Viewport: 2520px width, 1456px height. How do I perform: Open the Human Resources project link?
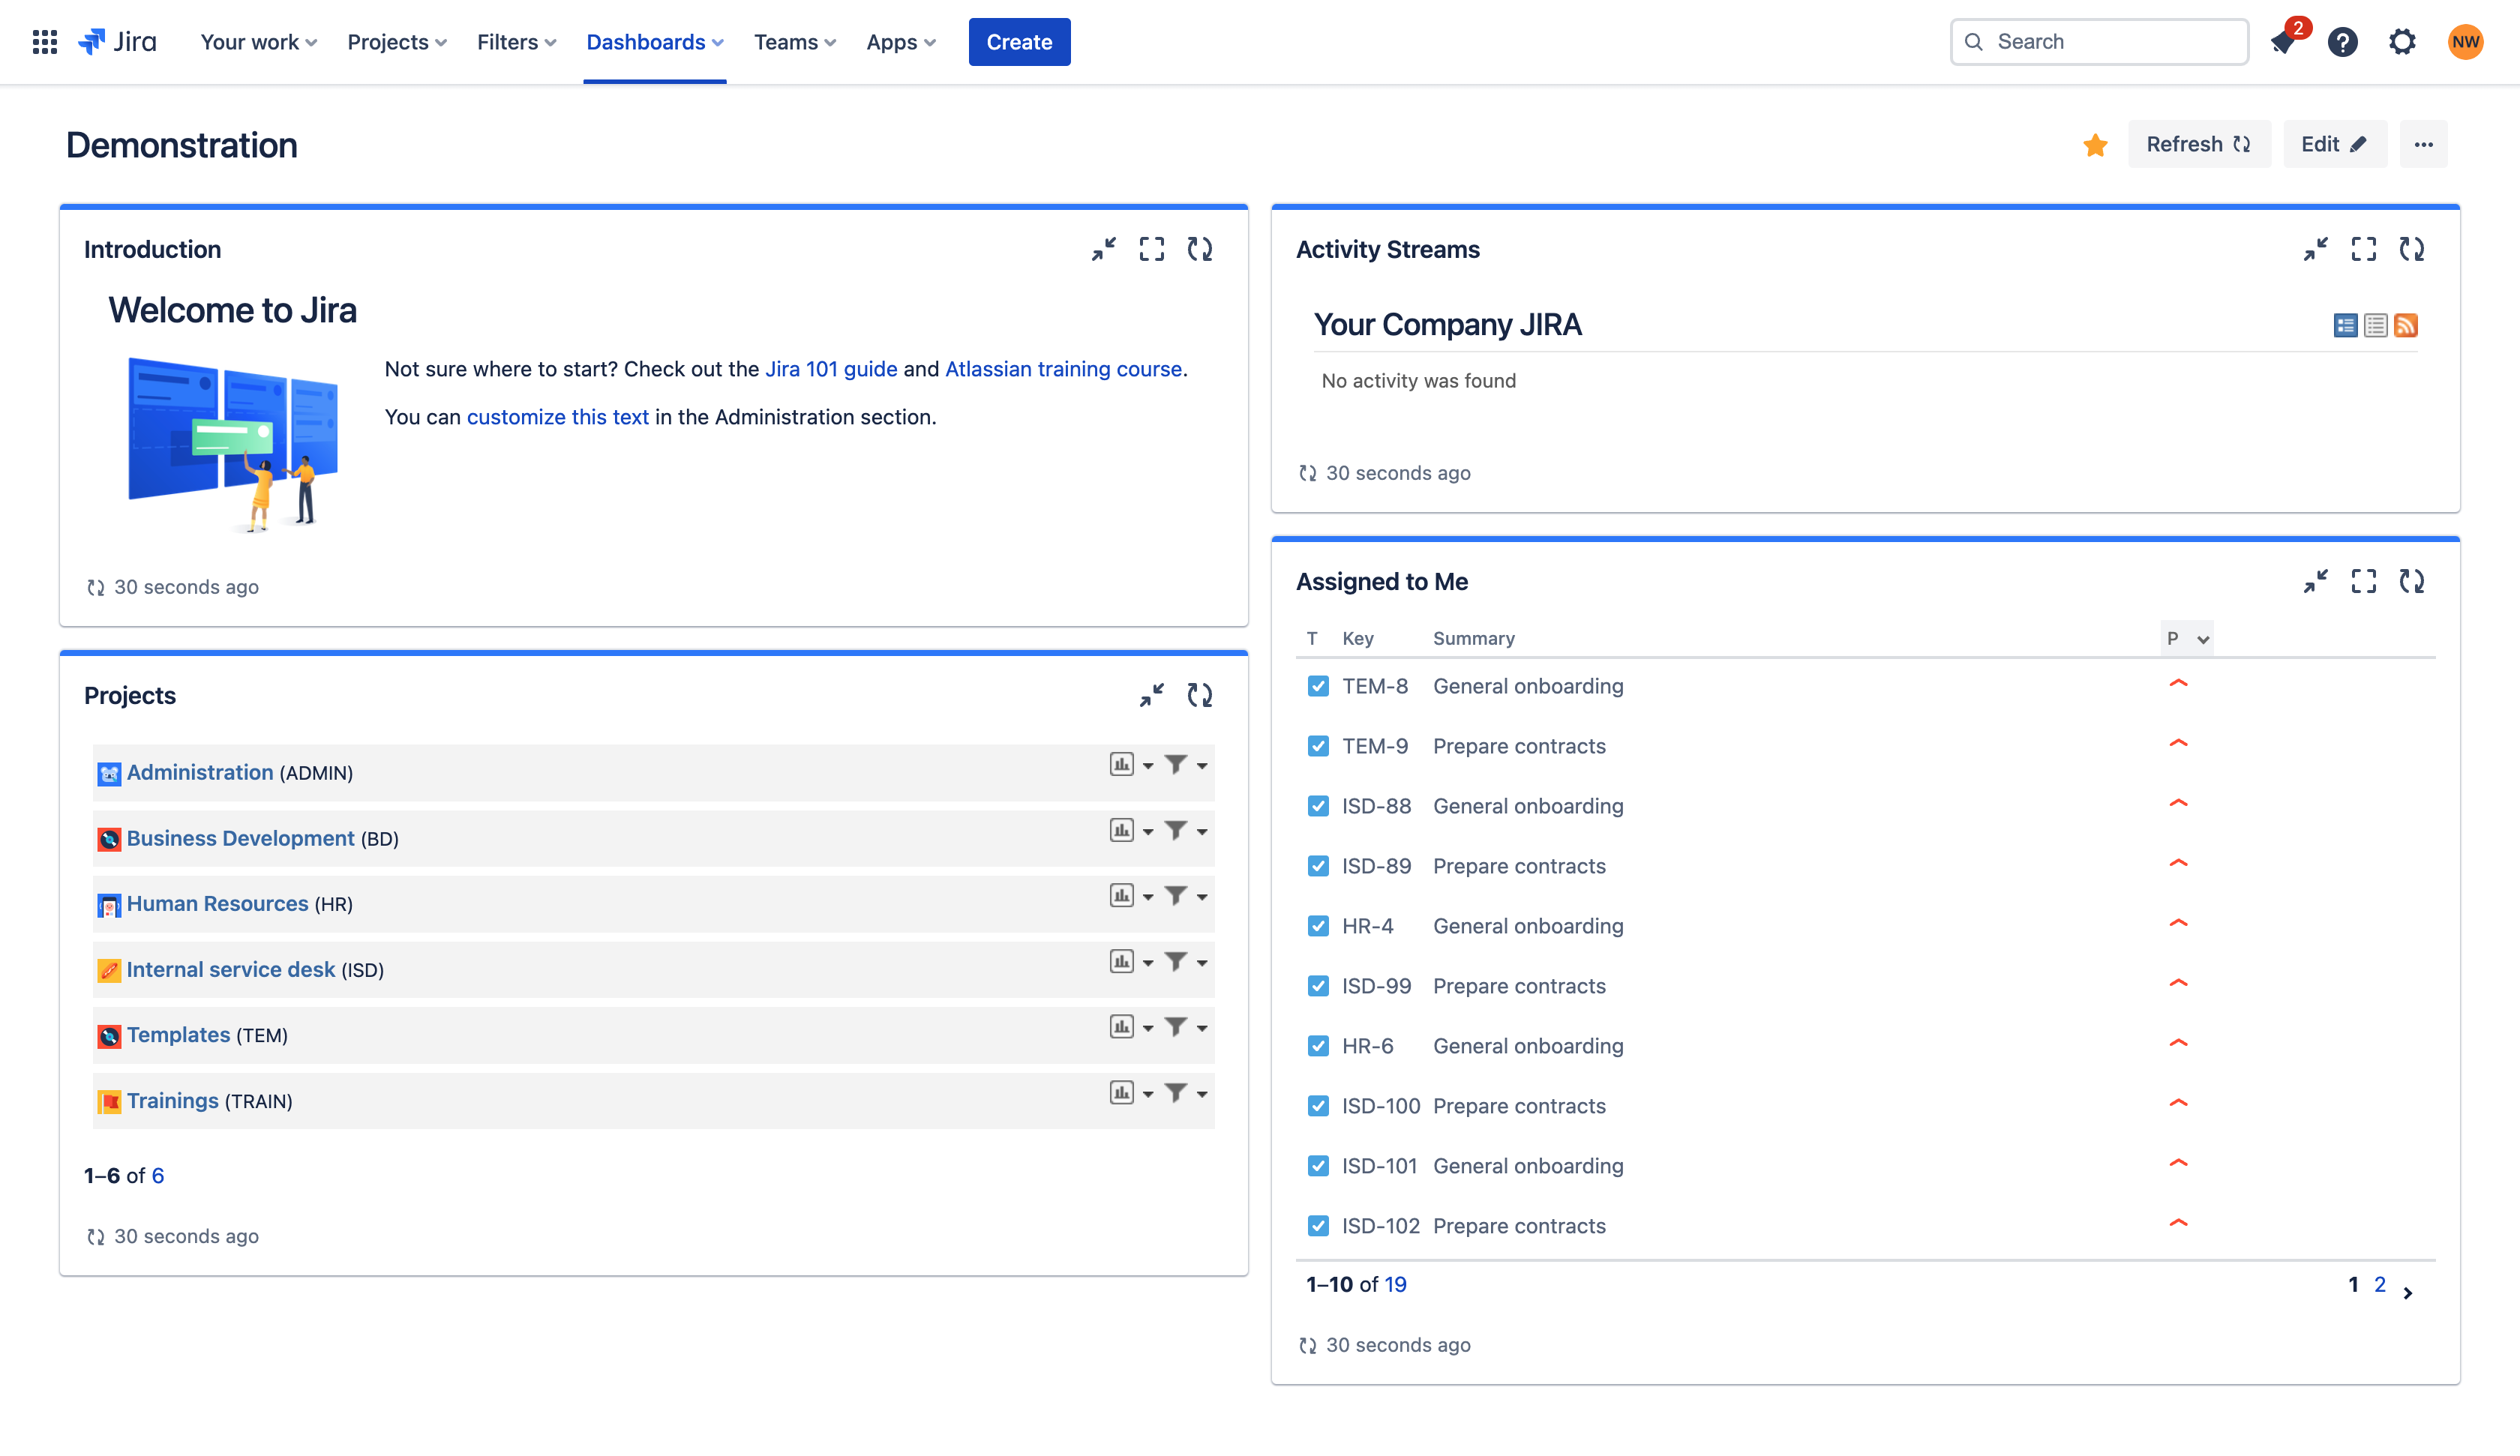click(217, 904)
